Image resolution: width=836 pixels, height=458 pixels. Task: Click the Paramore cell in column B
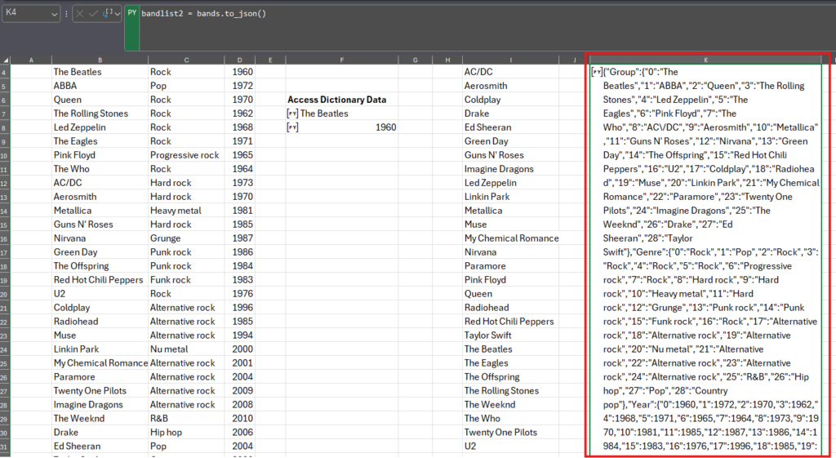tap(100, 377)
